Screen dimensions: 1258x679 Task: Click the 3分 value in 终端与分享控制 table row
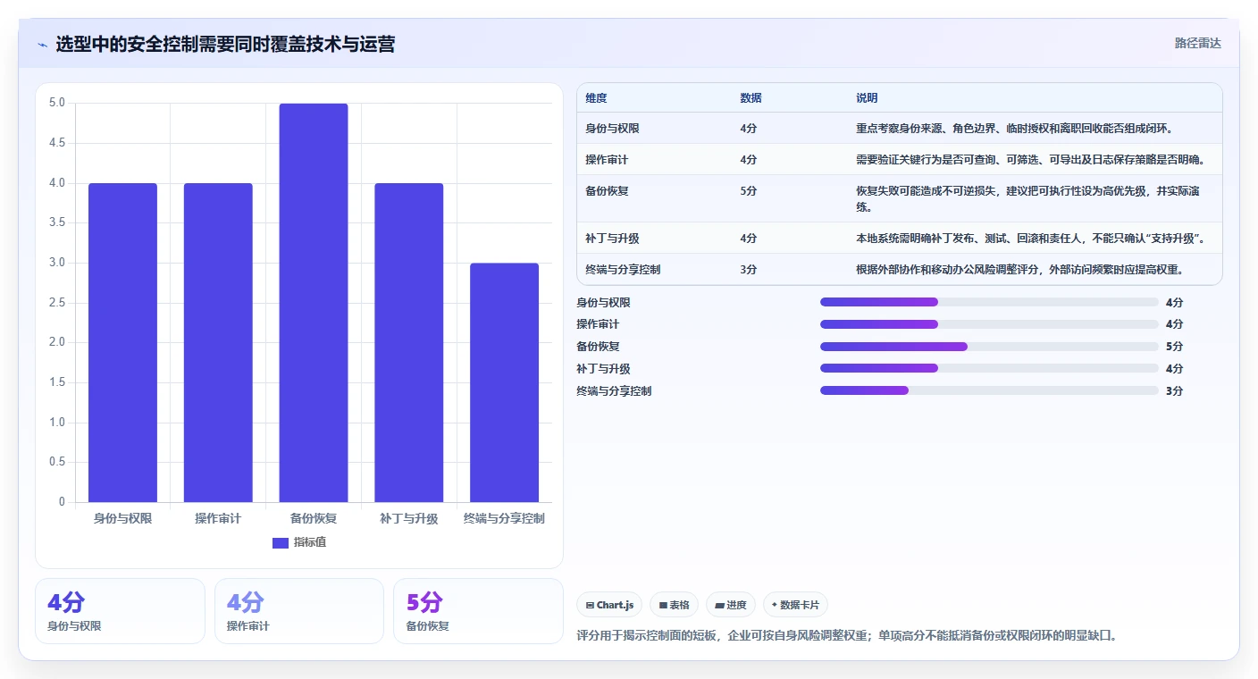click(x=749, y=270)
